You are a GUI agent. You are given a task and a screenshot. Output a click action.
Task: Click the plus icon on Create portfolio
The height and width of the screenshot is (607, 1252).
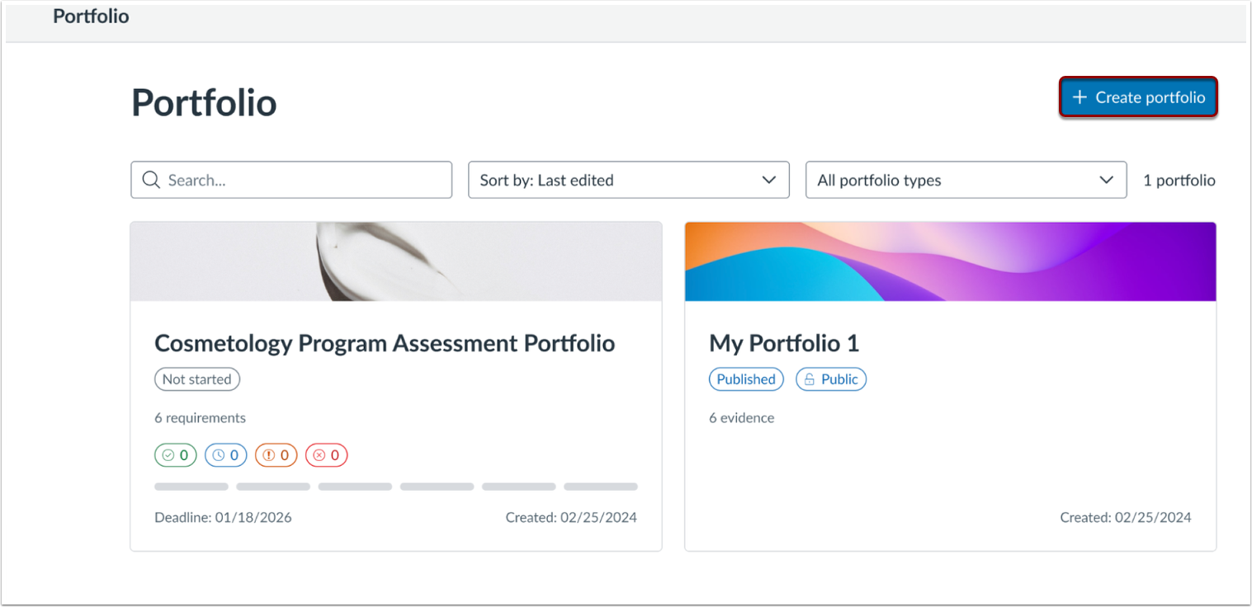(x=1079, y=97)
